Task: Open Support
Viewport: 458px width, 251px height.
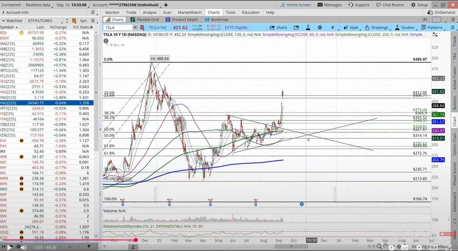Action: pyautogui.click(x=359, y=5)
